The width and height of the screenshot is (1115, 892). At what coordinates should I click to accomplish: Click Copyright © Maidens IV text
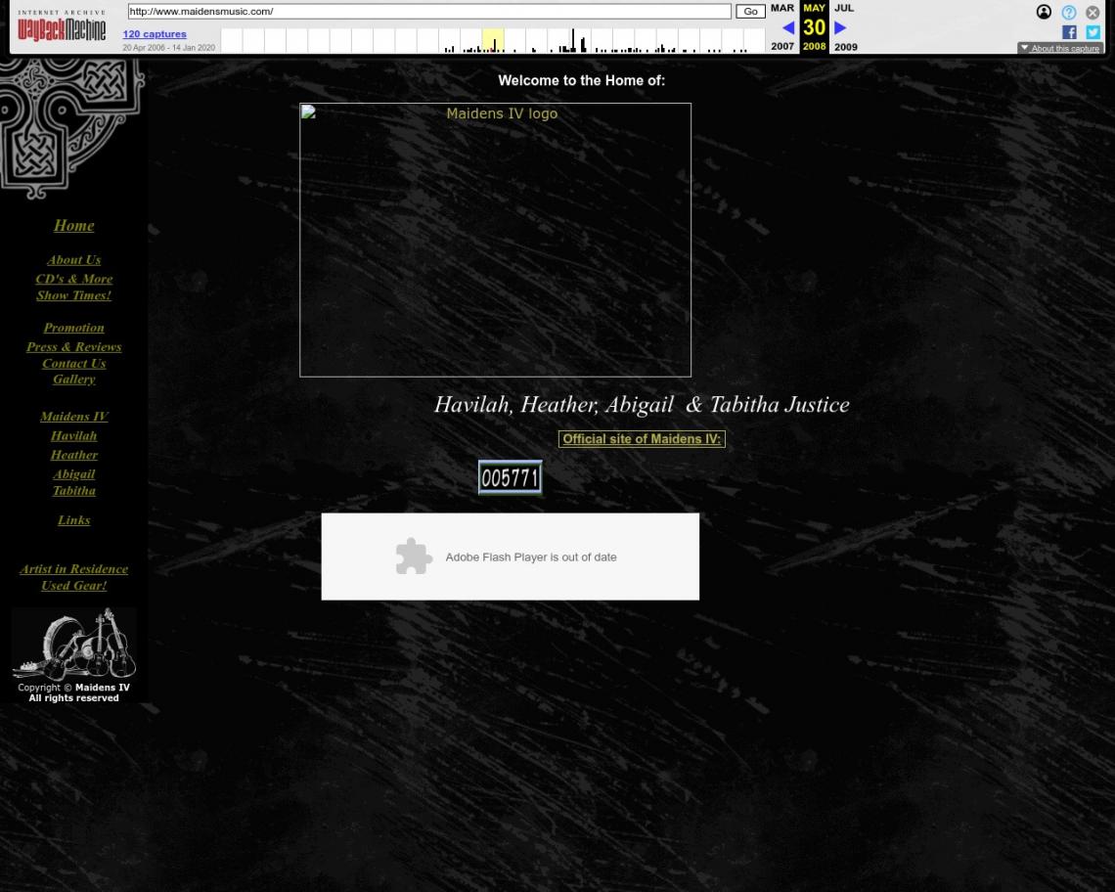point(74,688)
